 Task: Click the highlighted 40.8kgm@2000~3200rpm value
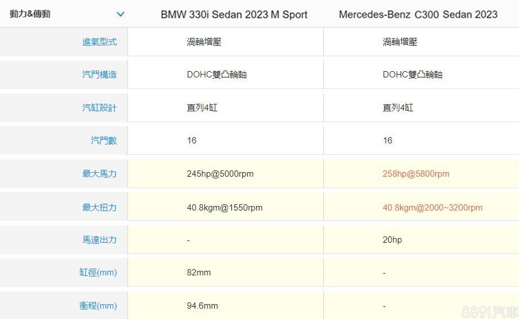click(432, 207)
